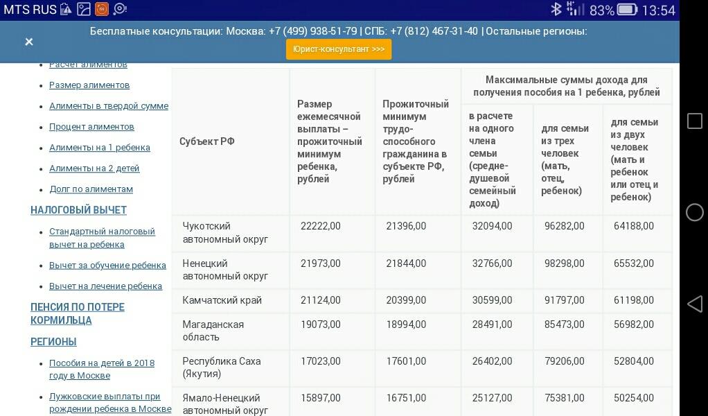Tap the orange notification app icon
Viewport: 708px width, 416px height.
click(102, 9)
